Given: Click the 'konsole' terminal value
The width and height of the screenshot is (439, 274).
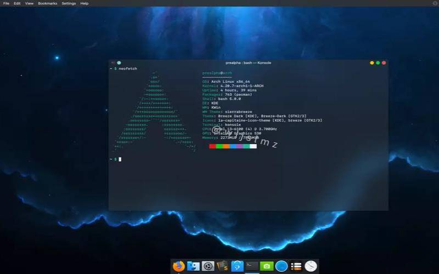Looking at the screenshot, I should tap(233, 125).
